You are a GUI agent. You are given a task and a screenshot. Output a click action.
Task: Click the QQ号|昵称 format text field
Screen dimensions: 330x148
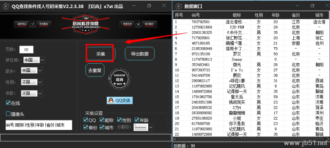click(39, 125)
